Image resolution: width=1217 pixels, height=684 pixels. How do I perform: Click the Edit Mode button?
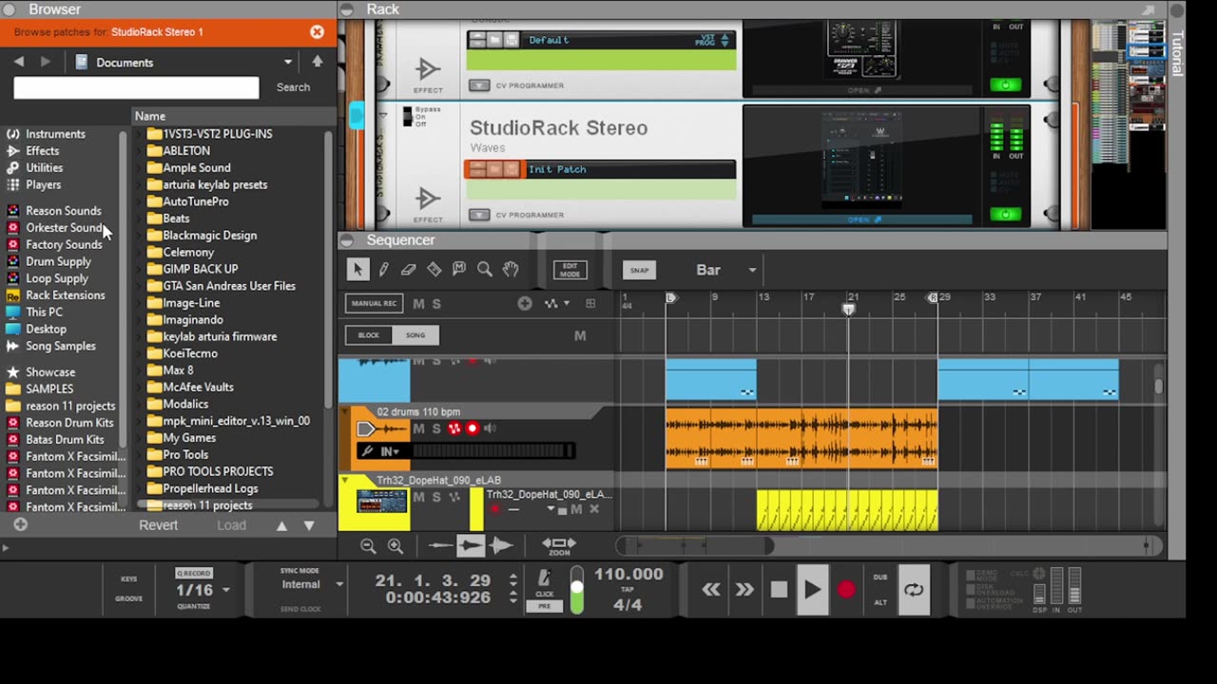click(570, 270)
